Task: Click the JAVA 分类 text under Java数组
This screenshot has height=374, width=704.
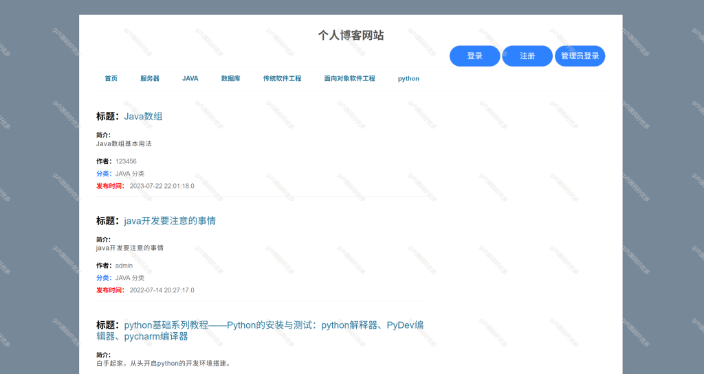Action: (x=130, y=174)
